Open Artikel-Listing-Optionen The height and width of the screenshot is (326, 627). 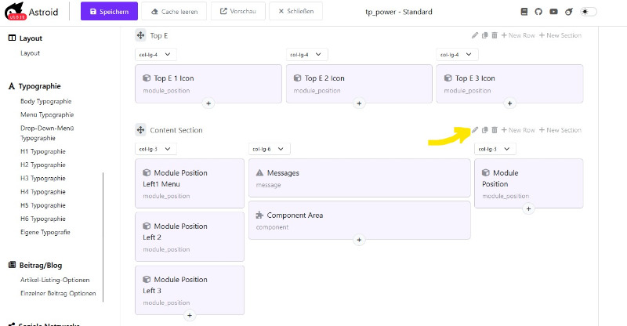[55, 280]
